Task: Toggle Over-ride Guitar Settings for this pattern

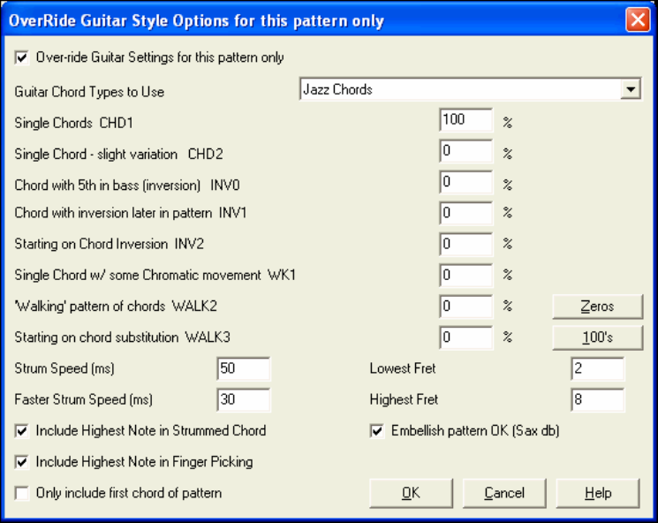Action: click(22, 58)
